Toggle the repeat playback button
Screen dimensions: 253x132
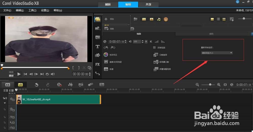coord(47,74)
